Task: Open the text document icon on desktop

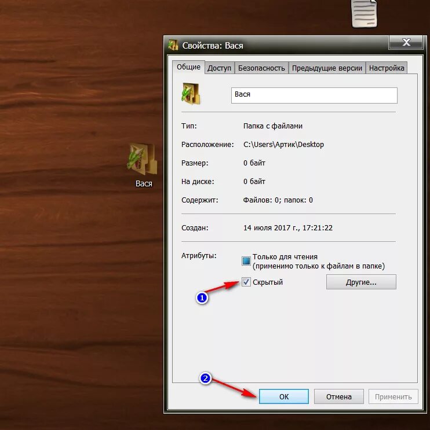Action: (365, 14)
